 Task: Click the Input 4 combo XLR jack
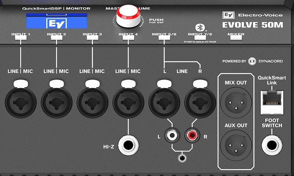(x=128, y=103)
